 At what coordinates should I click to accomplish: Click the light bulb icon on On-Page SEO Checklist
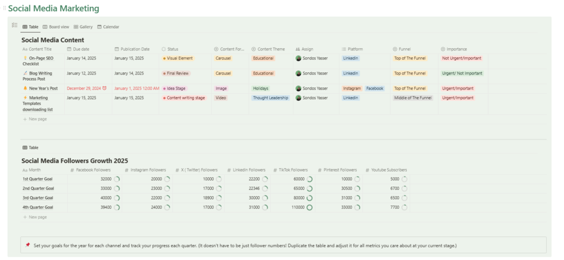click(25, 58)
